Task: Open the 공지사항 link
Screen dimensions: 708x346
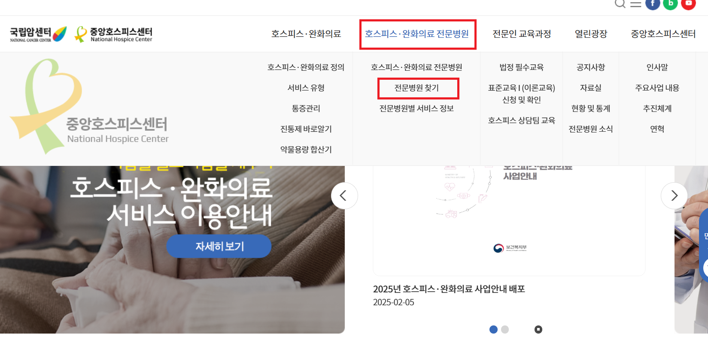Action: [591, 67]
